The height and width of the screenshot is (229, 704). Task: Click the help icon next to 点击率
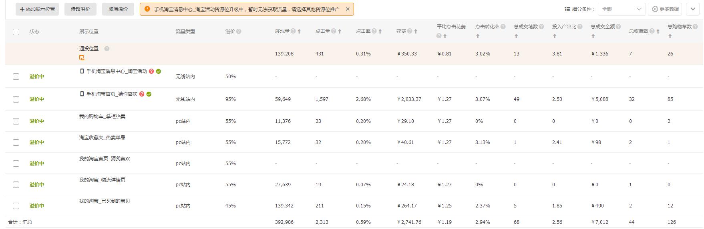374,31
